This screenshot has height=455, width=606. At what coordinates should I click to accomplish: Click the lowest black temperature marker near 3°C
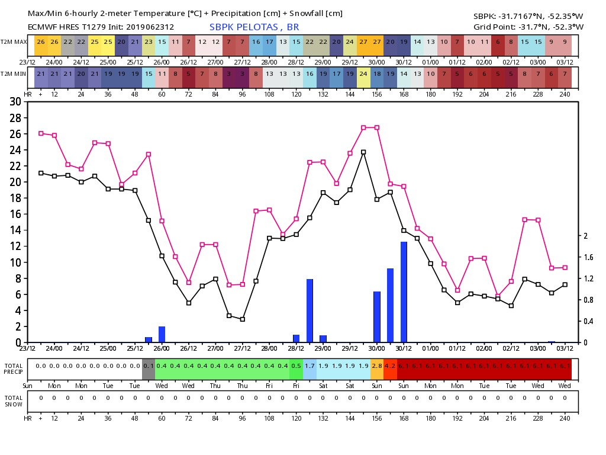[243, 319]
